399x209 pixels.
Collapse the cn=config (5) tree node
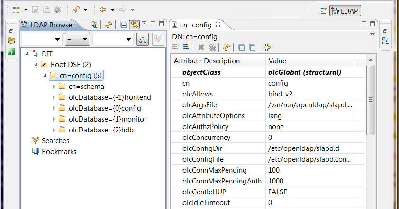pos(45,76)
